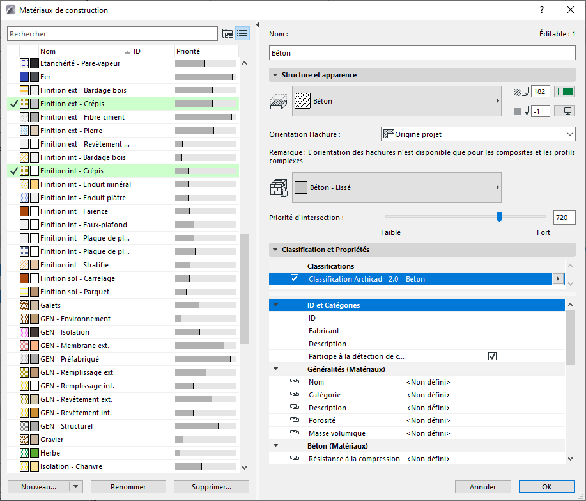The image size is (586, 501).
Task: Sort list by Priorité column header
Action: [x=206, y=51]
